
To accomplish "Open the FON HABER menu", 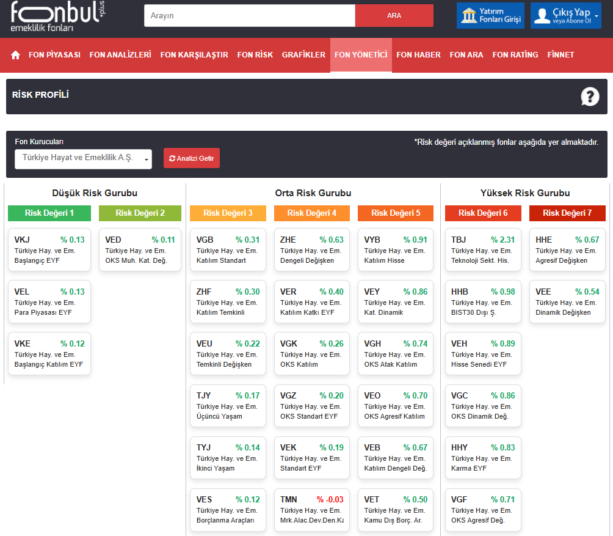I will [418, 55].
